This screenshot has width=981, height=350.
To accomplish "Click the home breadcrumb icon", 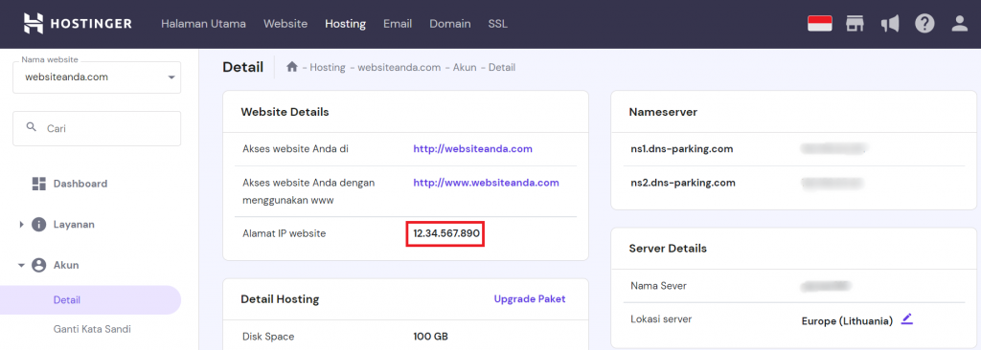I will click(291, 67).
